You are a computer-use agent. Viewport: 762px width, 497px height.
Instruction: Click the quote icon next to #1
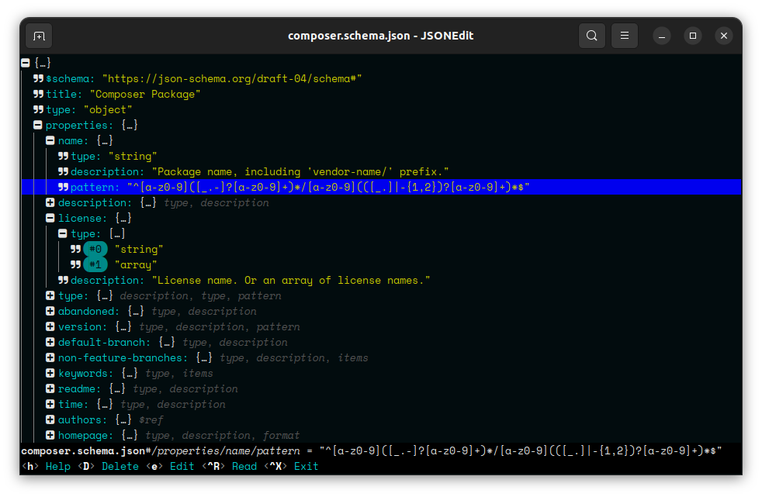pyautogui.click(x=75, y=265)
